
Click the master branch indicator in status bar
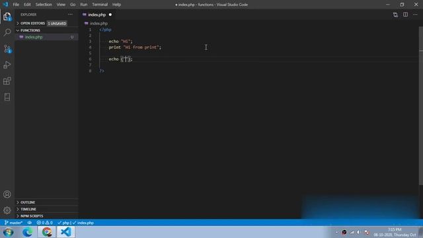point(13,223)
